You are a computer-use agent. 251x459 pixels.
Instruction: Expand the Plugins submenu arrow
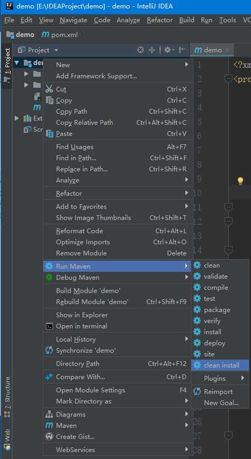click(243, 378)
